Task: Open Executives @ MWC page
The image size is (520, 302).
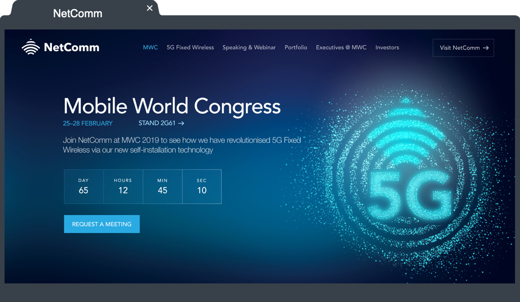Action: (x=341, y=47)
